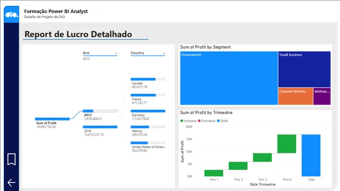
Task: Select the Germany country bar
Action: point(148,111)
